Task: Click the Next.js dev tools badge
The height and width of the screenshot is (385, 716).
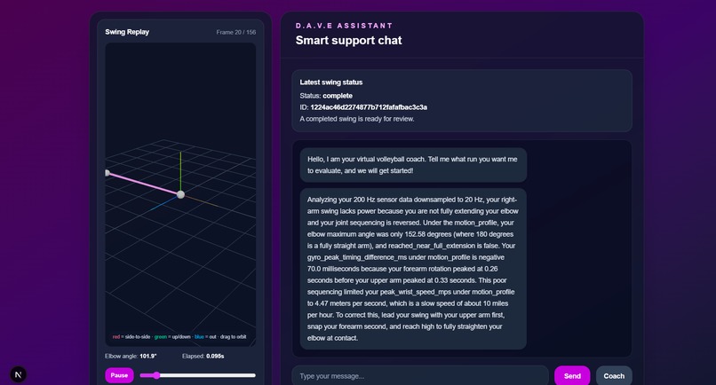Action: [x=19, y=374]
